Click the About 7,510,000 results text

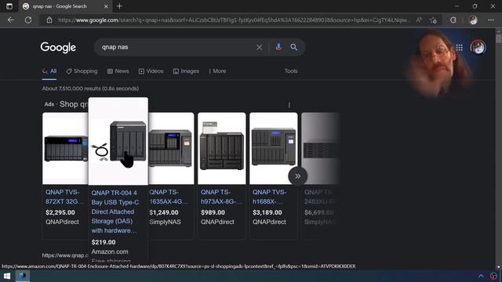coord(90,89)
